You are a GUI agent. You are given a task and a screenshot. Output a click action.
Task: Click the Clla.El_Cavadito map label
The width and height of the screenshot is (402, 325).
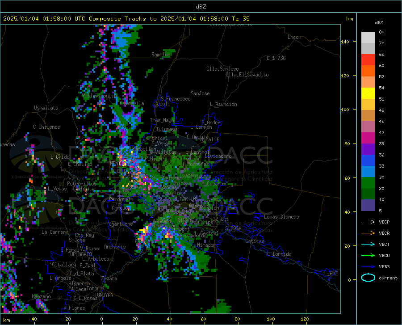247,75
